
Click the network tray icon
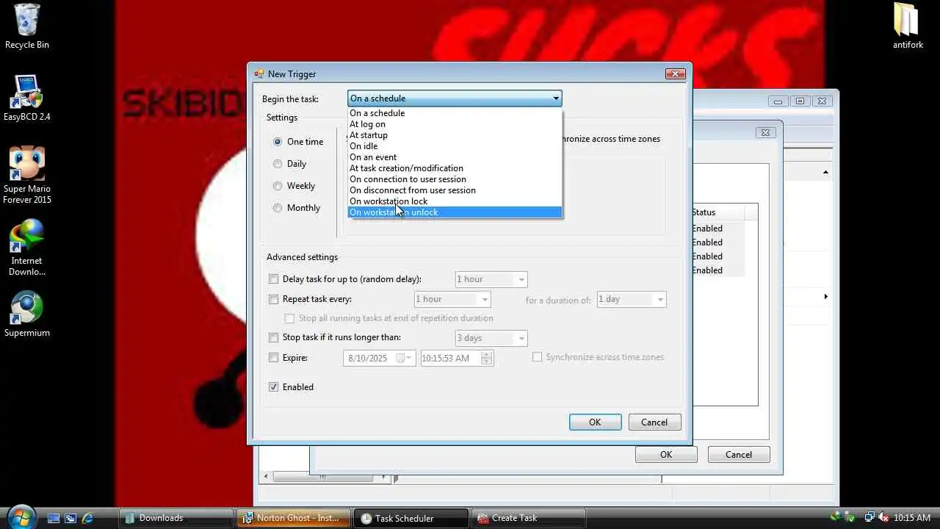tap(869, 518)
